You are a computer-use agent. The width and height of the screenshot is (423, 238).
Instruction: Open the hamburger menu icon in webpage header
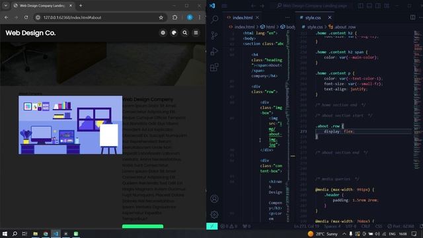pos(196,32)
